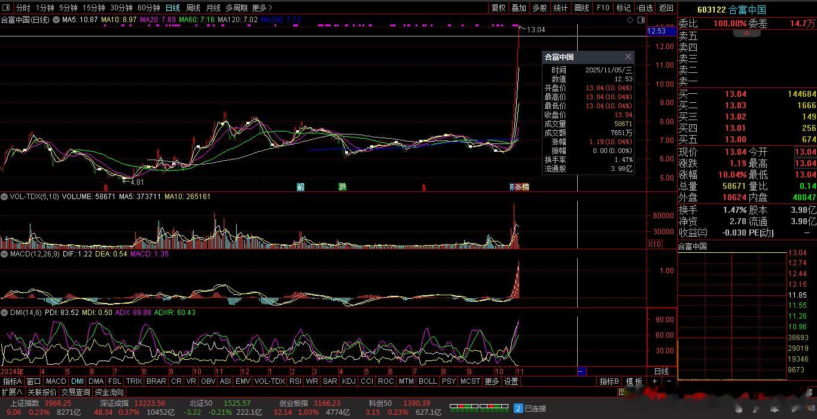The width and height of the screenshot is (817, 419).
Task: Select BOLL indicator in bottom bar
Action: coord(428,381)
